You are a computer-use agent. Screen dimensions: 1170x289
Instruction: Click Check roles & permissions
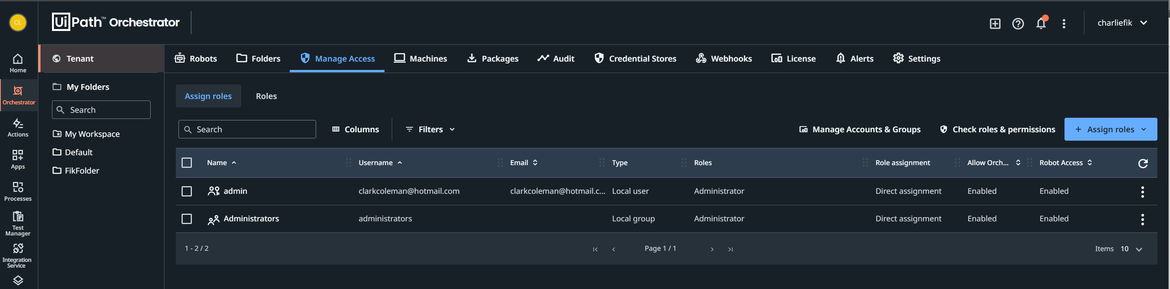click(x=997, y=130)
